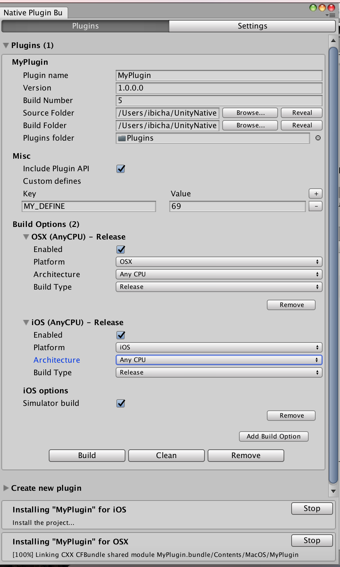
Task: Uncheck the iOS Simulator build checkbox
Action: point(121,403)
